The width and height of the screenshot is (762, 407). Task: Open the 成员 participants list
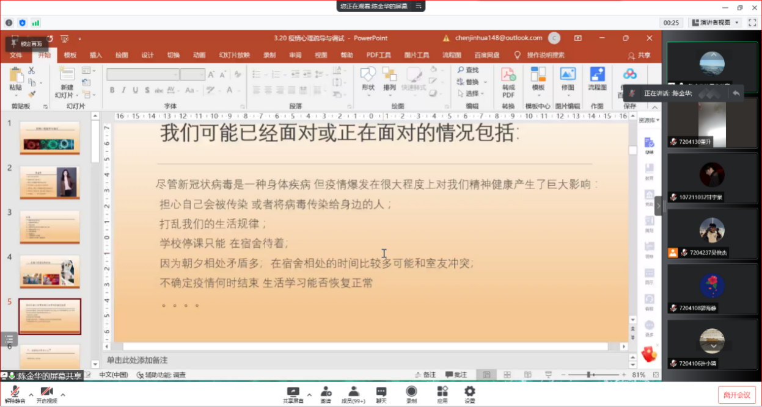coord(354,395)
